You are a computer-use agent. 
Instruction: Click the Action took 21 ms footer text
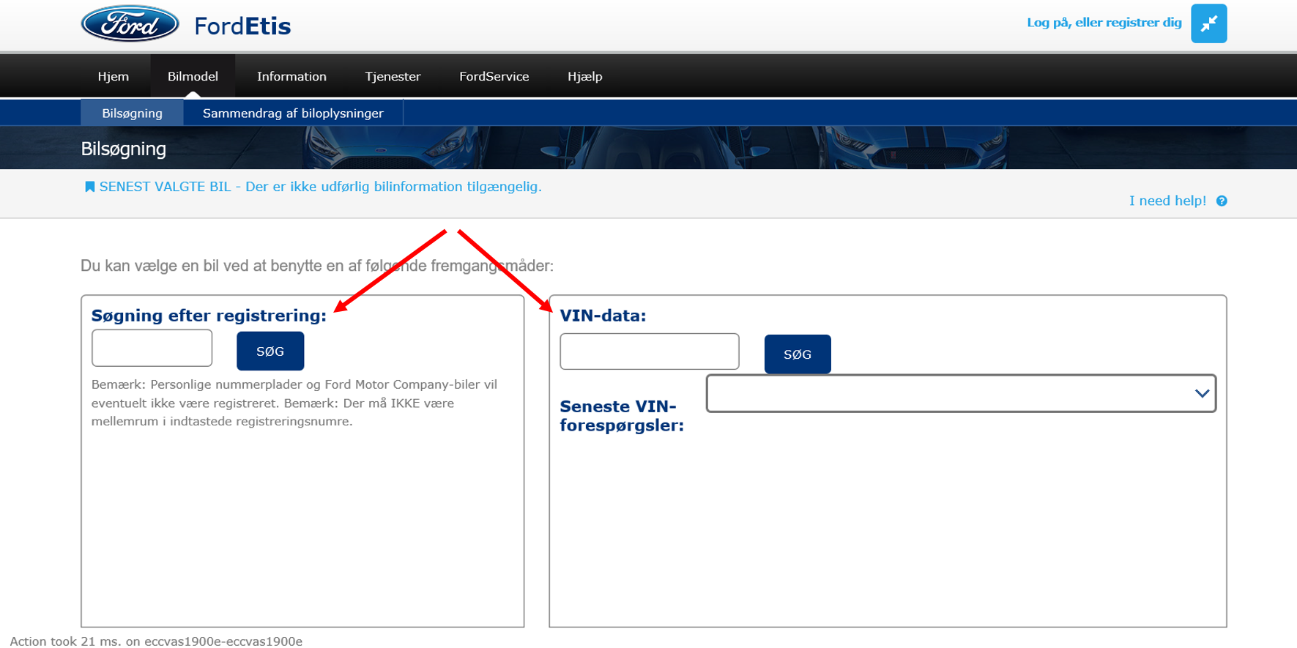tap(156, 641)
